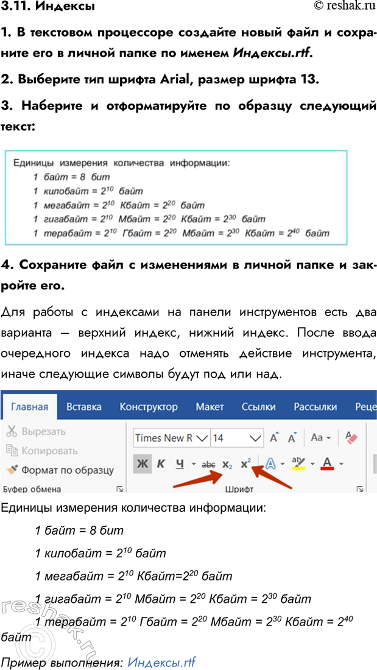Open the change case Aa dropdown arrow
Image resolution: width=377 pixels, height=670 pixels.
(x=328, y=439)
